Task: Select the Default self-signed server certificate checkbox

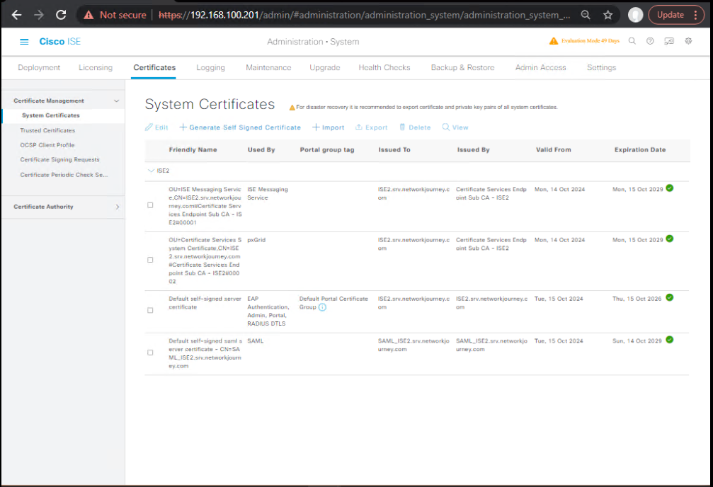Action: click(x=150, y=311)
